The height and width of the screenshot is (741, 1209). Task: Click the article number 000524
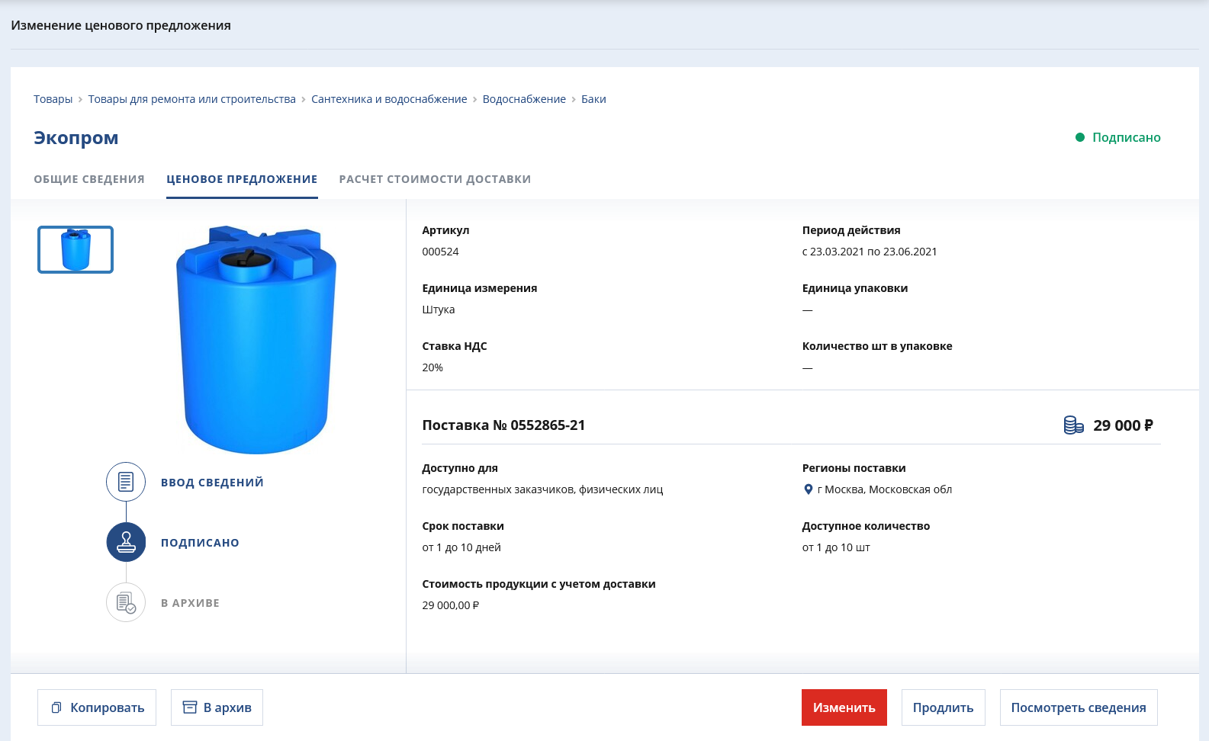tap(440, 252)
